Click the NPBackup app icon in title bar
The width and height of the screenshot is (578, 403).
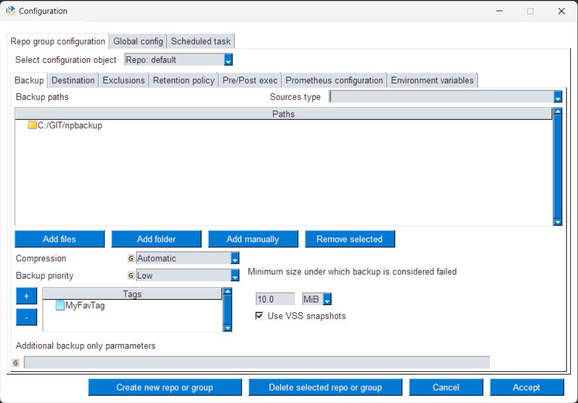click(x=10, y=11)
